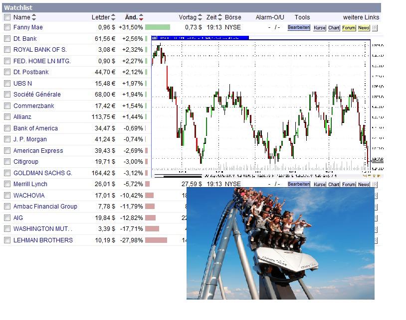Open the Merrill Lynch link
This screenshot has width=406, height=320.
point(30,184)
